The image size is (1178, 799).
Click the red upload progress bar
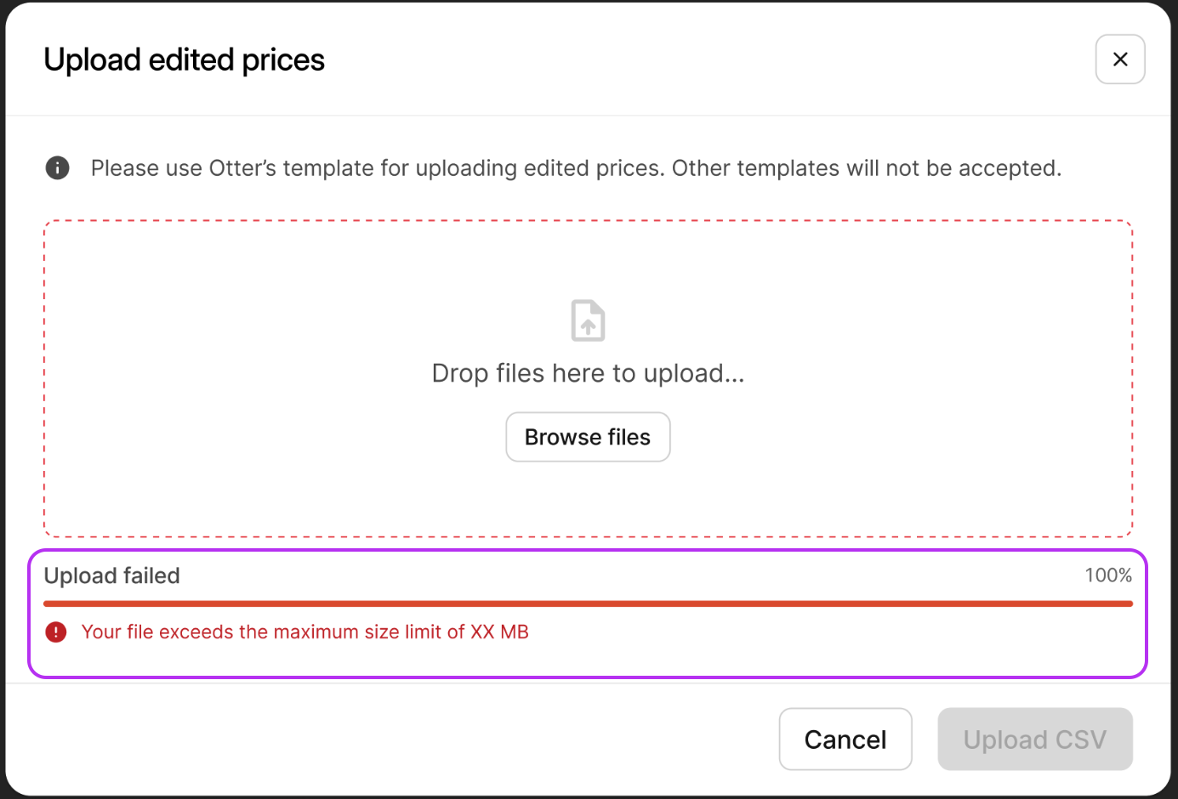click(587, 603)
